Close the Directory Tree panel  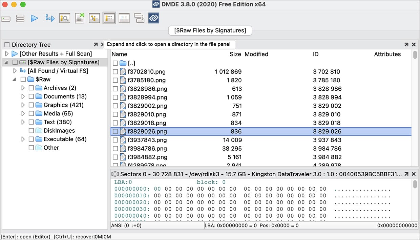[x=102, y=45]
